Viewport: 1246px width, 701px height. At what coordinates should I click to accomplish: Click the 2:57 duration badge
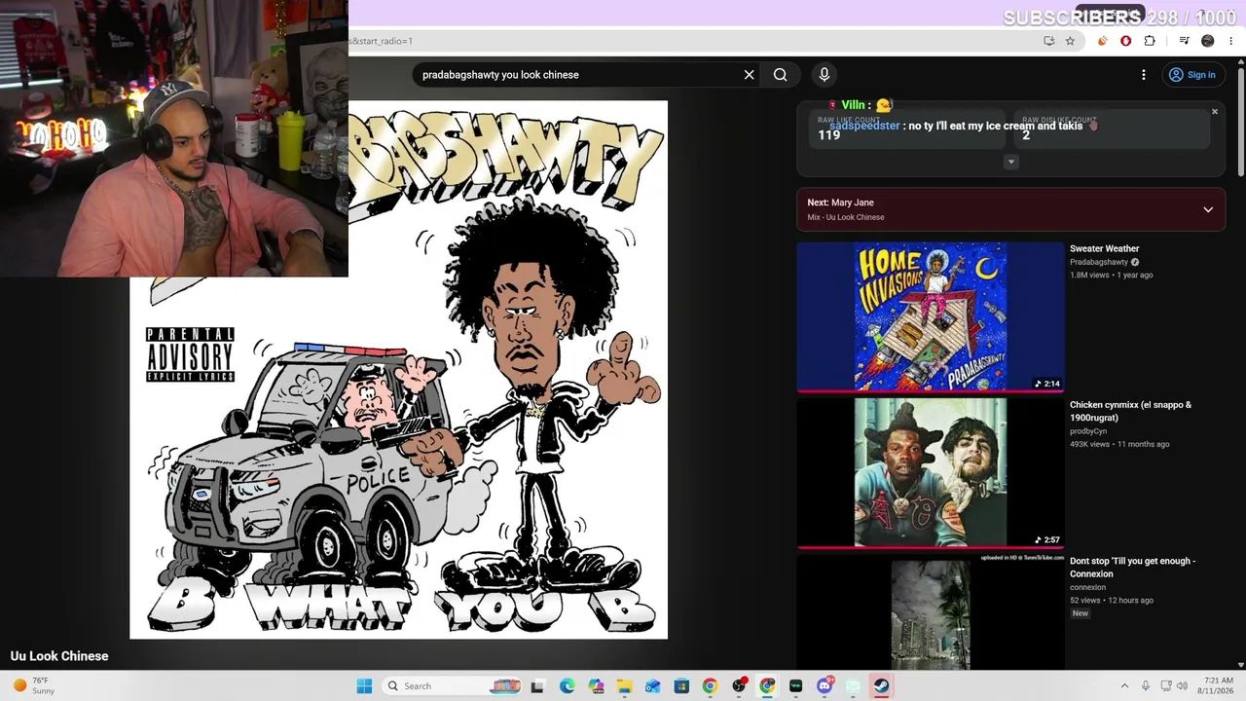point(1047,539)
